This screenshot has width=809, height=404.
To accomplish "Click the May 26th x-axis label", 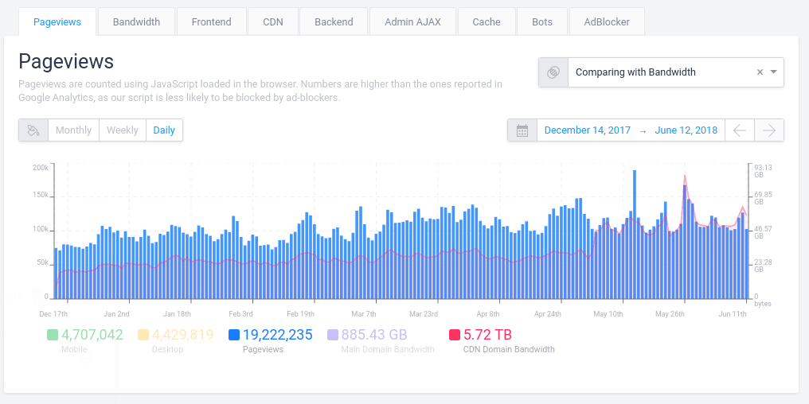I will 670,314.
